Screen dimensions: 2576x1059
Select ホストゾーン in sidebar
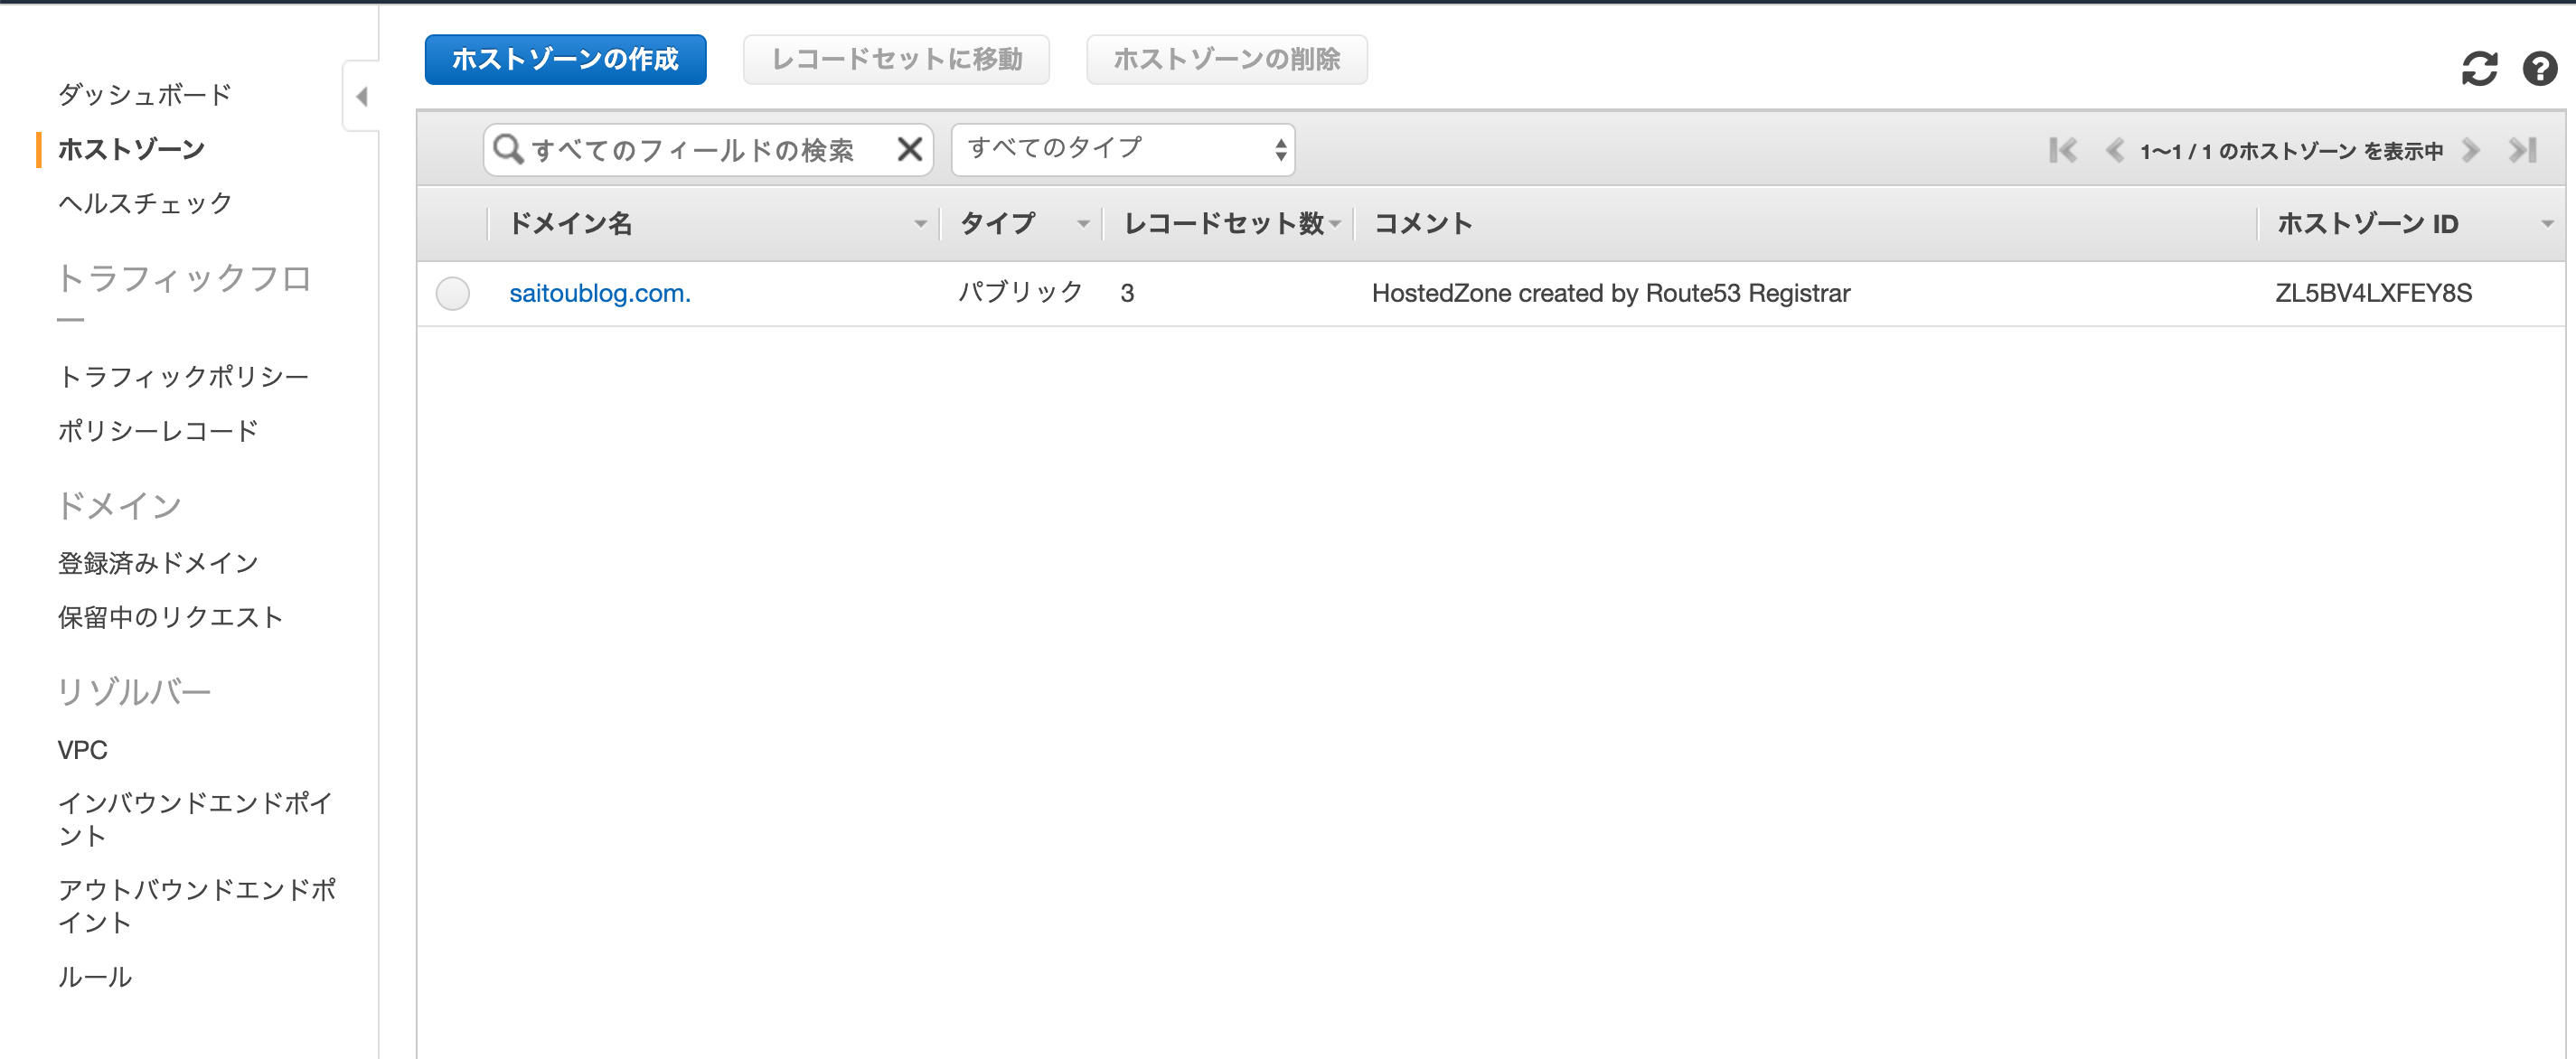click(131, 149)
